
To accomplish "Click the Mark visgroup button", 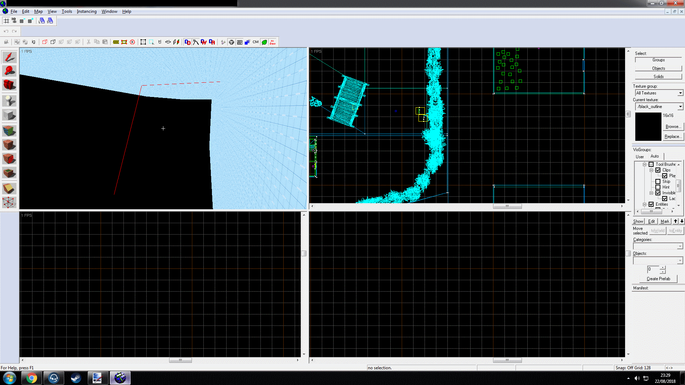I will [665, 221].
